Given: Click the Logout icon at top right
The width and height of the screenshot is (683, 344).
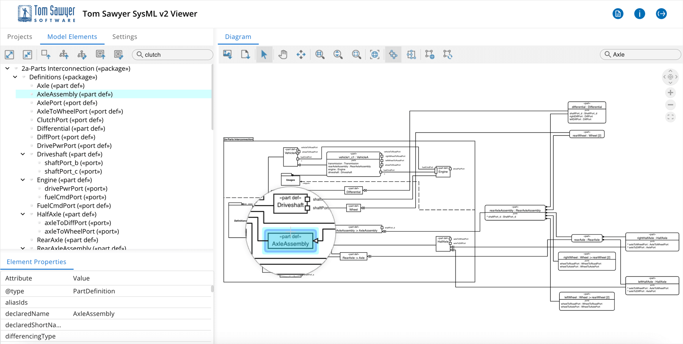Looking at the screenshot, I should point(661,14).
